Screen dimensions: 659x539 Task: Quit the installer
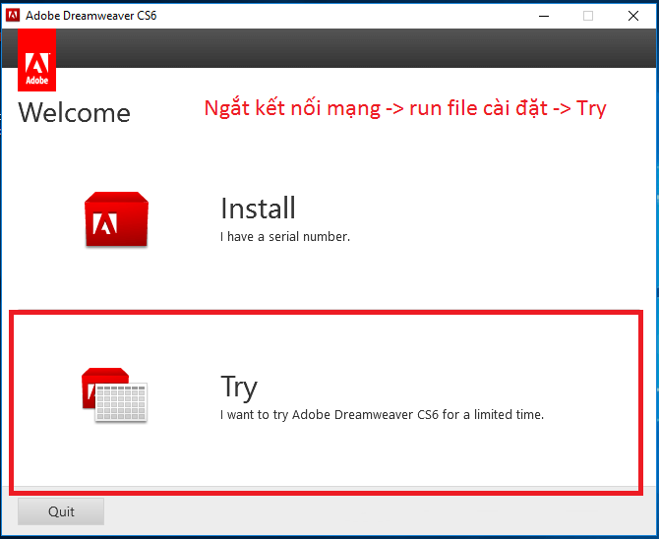pyautogui.click(x=61, y=511)
